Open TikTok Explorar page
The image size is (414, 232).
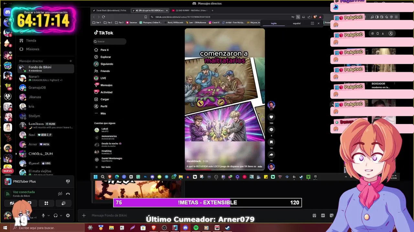click(105, 57)
